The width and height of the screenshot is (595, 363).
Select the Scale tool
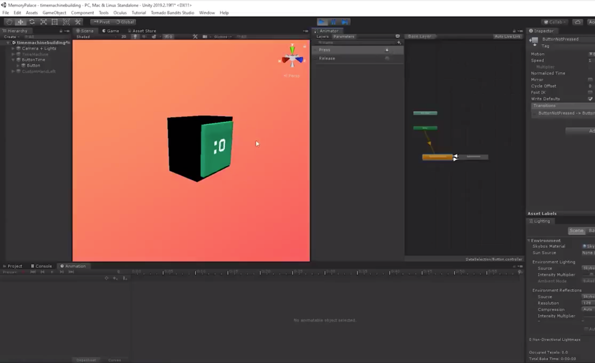click(x=43, y=22)
